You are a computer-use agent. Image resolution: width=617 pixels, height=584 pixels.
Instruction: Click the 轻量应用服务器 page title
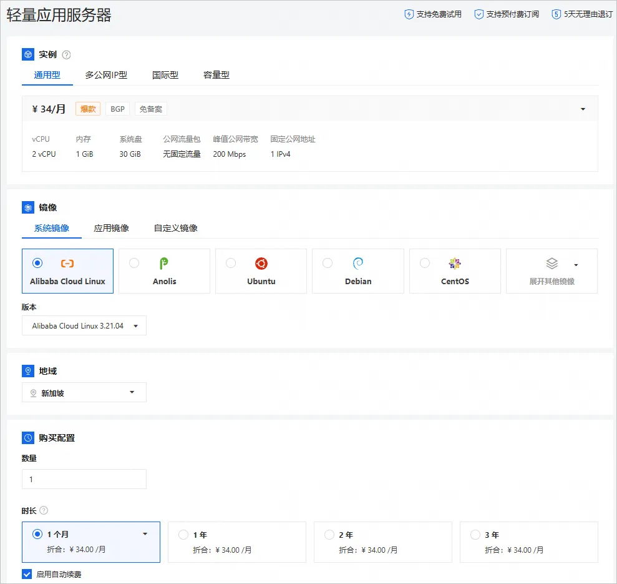pos(59,15)
